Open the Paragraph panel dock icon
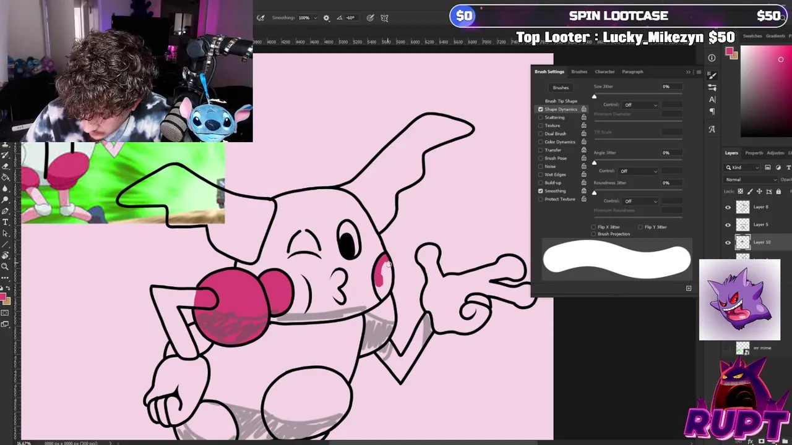792x445 pixels. pyautogui.click(x=712, y=111)
